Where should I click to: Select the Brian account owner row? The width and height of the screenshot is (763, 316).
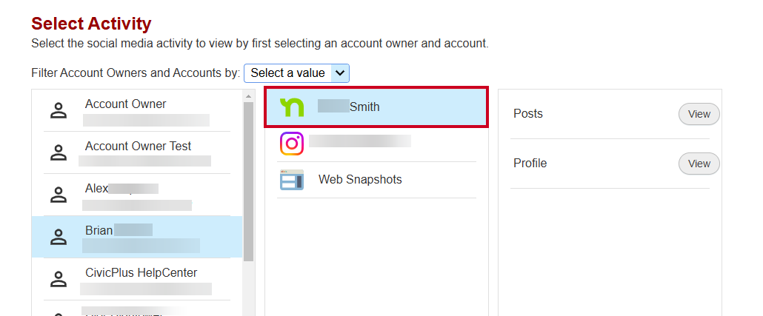[137, 237]
